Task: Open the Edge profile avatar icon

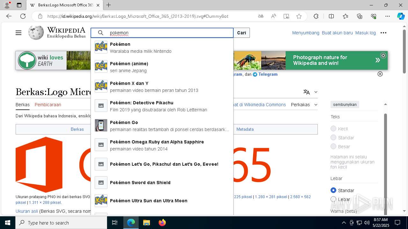Action: click(7, 5)
